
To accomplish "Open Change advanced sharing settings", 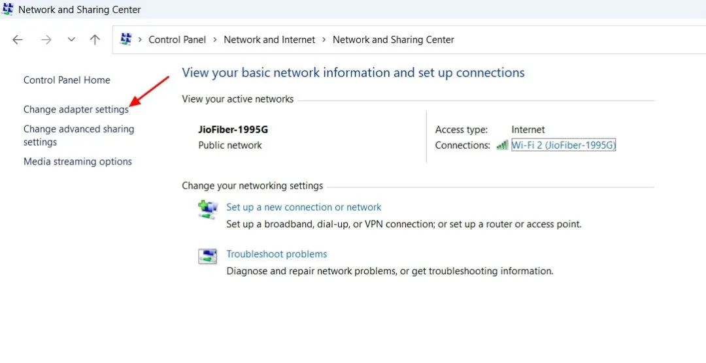I will [78, 135].
